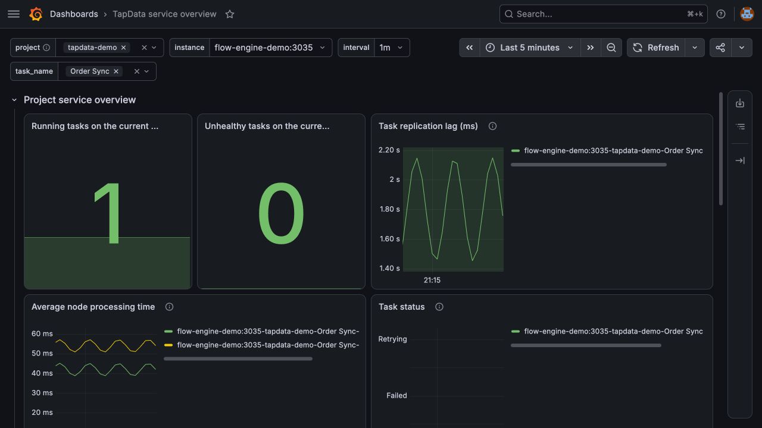This screenshot has height=428, width=762.
Task: Remove the Order Sync task_name value
Action: 116,71
